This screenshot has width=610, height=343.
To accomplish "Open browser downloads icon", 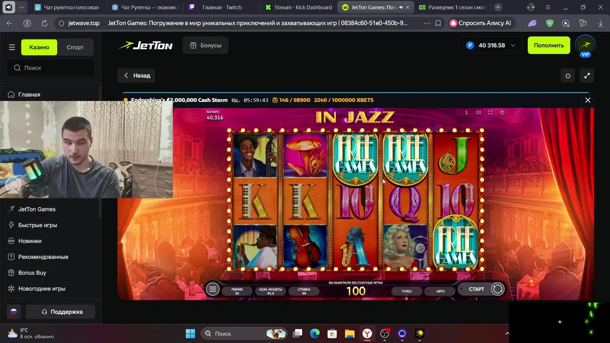I will [600, 23].
